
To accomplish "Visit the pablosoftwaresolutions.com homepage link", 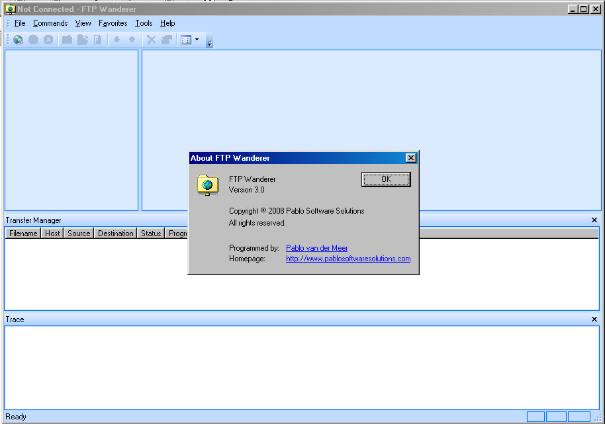I will pos(348,259).
